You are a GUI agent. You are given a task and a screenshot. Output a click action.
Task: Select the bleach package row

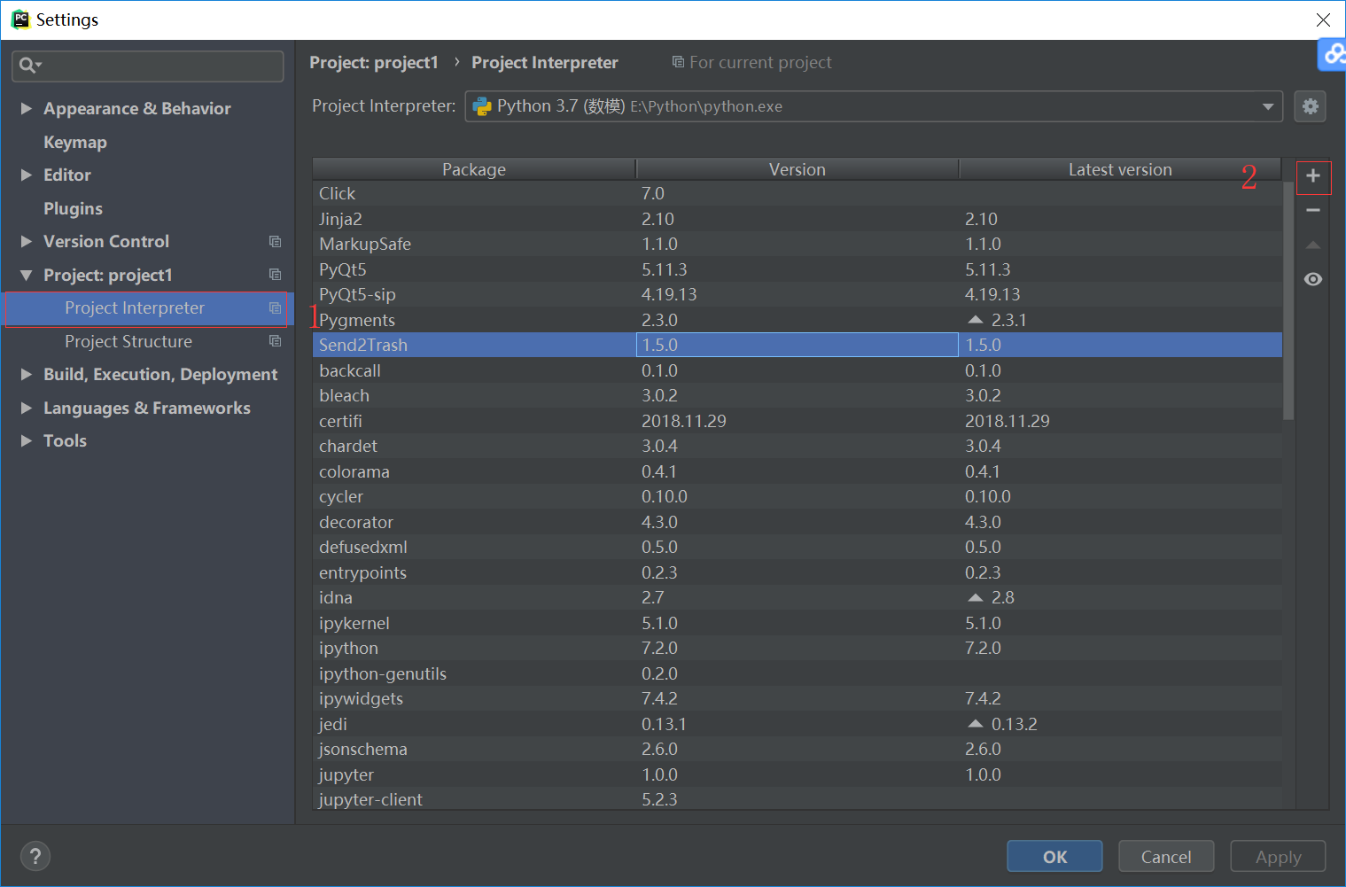tap(797, 396)
